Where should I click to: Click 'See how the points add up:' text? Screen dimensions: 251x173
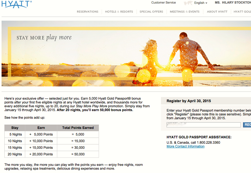(25, 118)
